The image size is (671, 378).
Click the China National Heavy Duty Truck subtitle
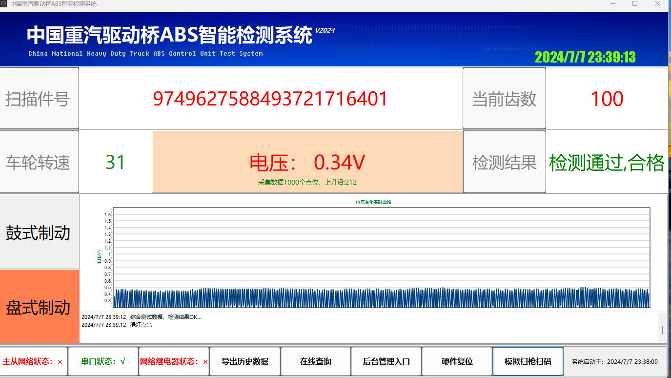pos(145,54)
